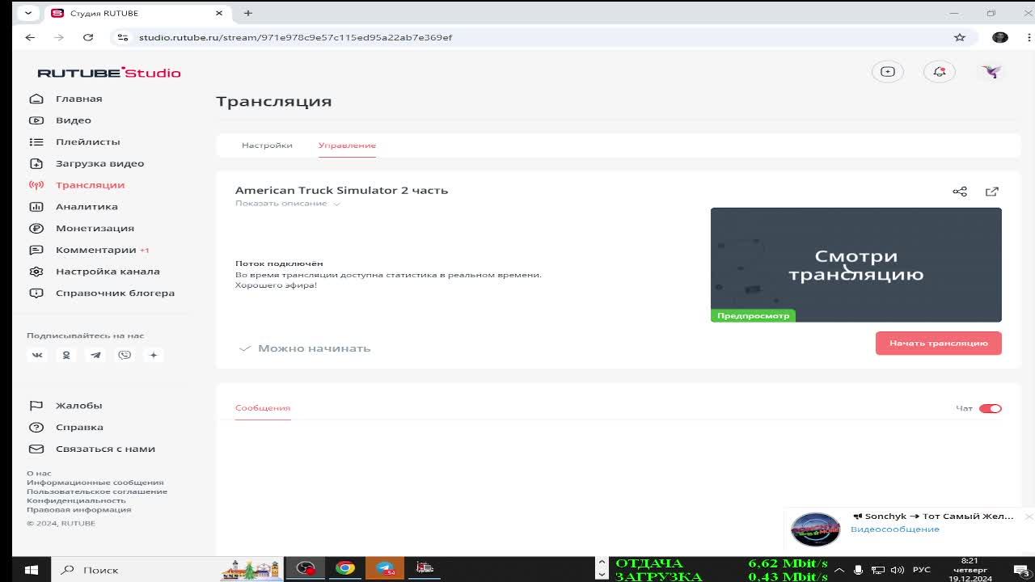Viewport: 1035px width, 582px height.
Task: Click the Telegram social icon
Action: [x=95, y=355]
